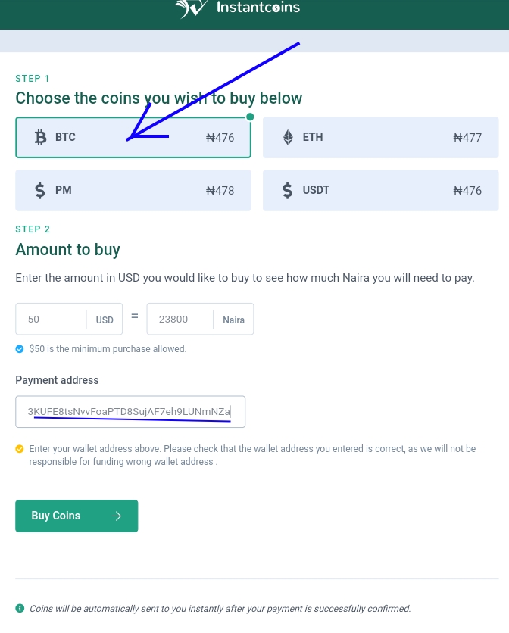509x633 pixels.
Task: Click the Payment address input field
Action: tap(130, 412)
